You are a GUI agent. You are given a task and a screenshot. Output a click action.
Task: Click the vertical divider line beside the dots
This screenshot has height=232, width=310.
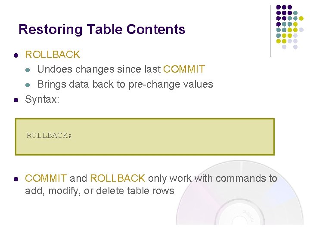click(x=270, y=31)
